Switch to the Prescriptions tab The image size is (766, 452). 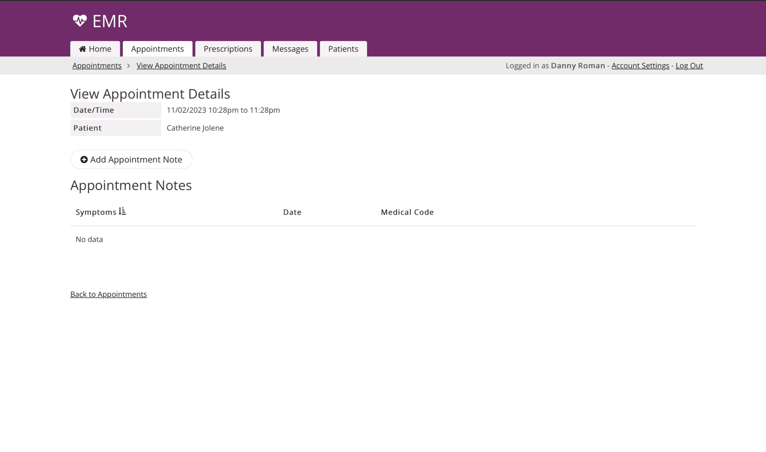click(228, 49)
